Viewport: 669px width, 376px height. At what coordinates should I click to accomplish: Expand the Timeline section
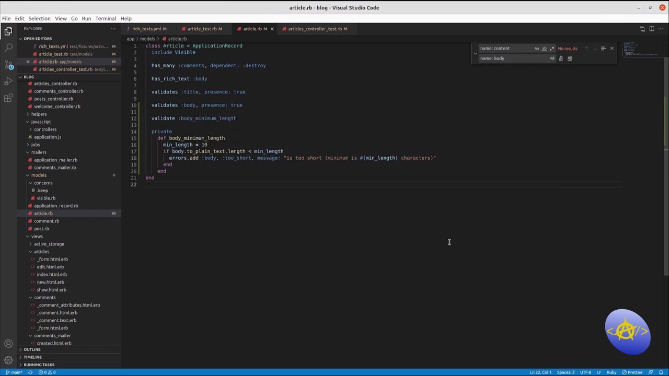[32, 357]
